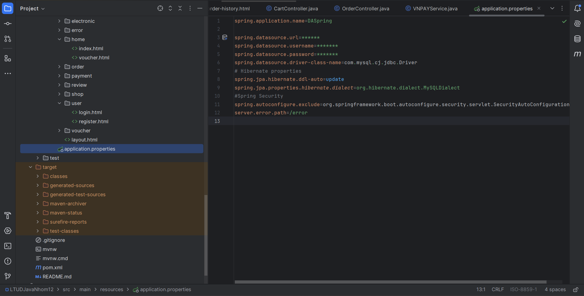
Task: Close the application.properties tab
Action: click(x=539, y=8)
